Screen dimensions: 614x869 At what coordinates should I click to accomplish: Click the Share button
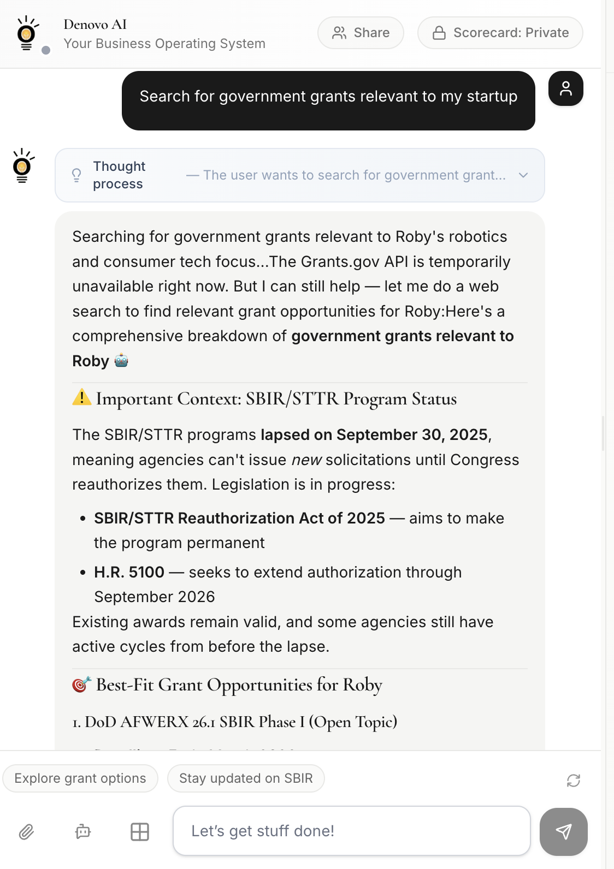(x=361, y=33)
